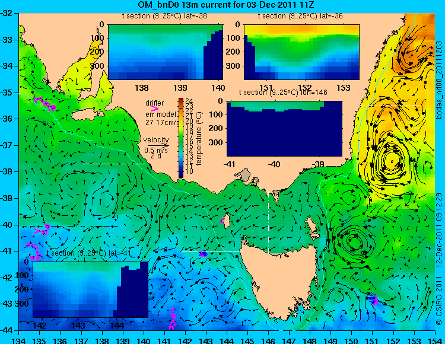This screenshot has height=344, width=445.
Task: Click the '141' longitude axis label
Action: [164, 340]
